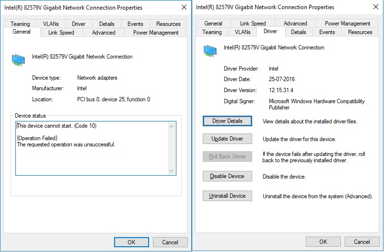This screenshot has width=384, height=252.
Task: Click '{Operation Failed}' status line
Action: coord(37,138)
